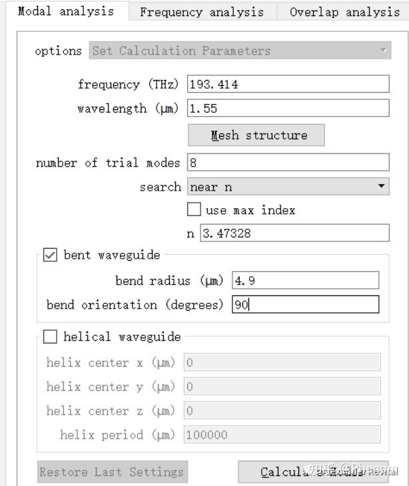Switch to the Modal analysis tab

(65, 11)
